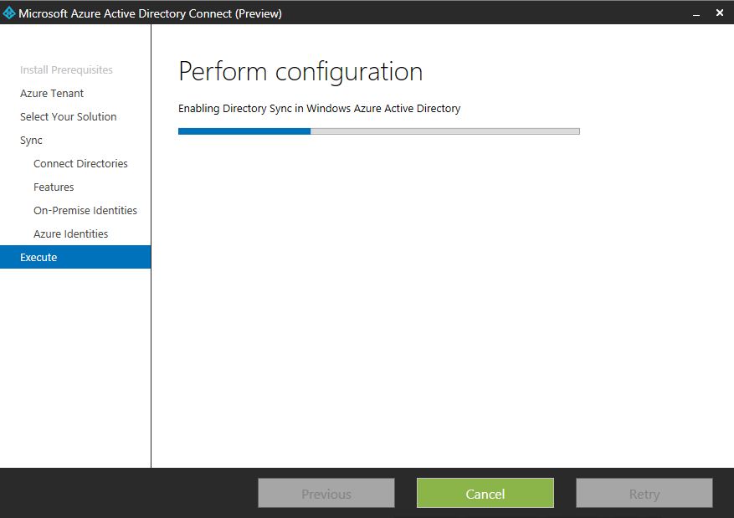Go to the Azure Tenant step
Screen dimensions: 734x518
(x=52, y=94)
